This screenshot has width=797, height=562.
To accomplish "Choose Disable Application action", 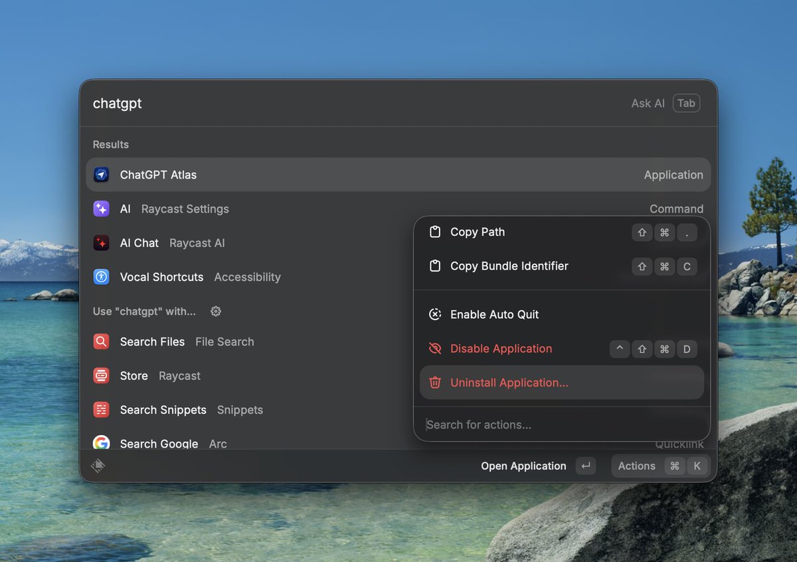I will coord(562,349).
